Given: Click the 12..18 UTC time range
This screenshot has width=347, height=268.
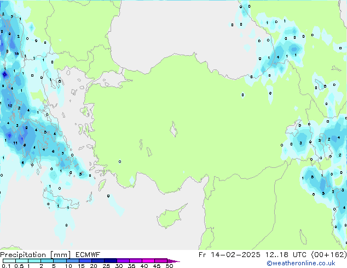Looking at the screenshot, I should click(x=288, y=255).
